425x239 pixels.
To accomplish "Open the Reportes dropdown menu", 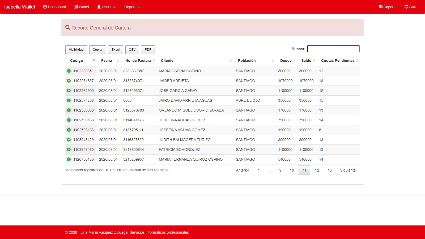I will point(134,7).
